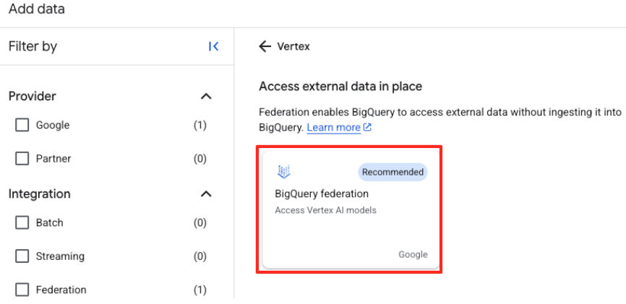
Task: Click the back arrow beside Vertex
Action: click(x=265, y=46)
